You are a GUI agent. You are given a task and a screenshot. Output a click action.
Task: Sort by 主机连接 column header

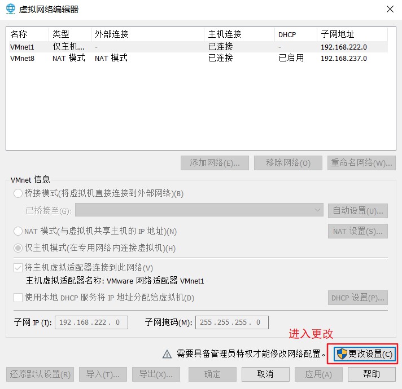[x=239, y=34]
